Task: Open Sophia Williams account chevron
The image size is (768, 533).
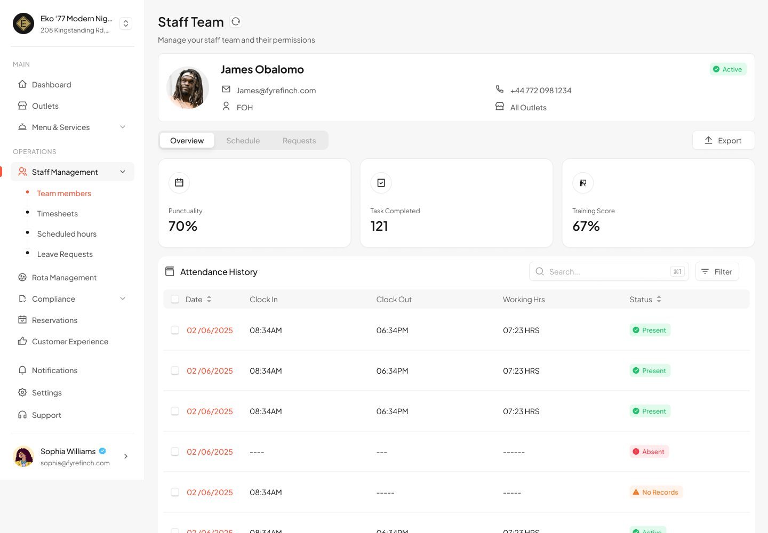Action: click(126, 456)
